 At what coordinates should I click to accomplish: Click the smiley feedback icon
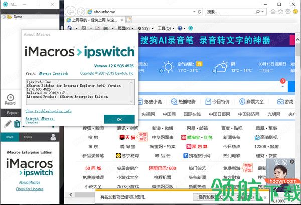click(x=295, y=12)
